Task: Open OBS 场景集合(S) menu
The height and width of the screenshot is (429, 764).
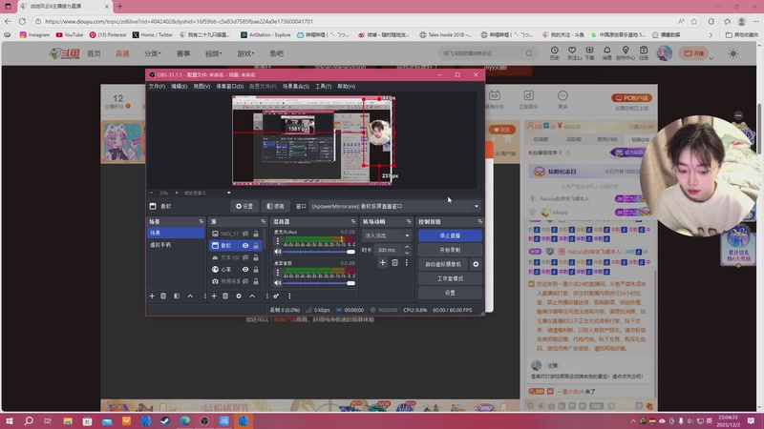Action: click(x=296, y=86)
